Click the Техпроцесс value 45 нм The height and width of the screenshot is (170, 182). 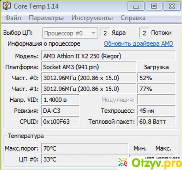click(156, 111)
